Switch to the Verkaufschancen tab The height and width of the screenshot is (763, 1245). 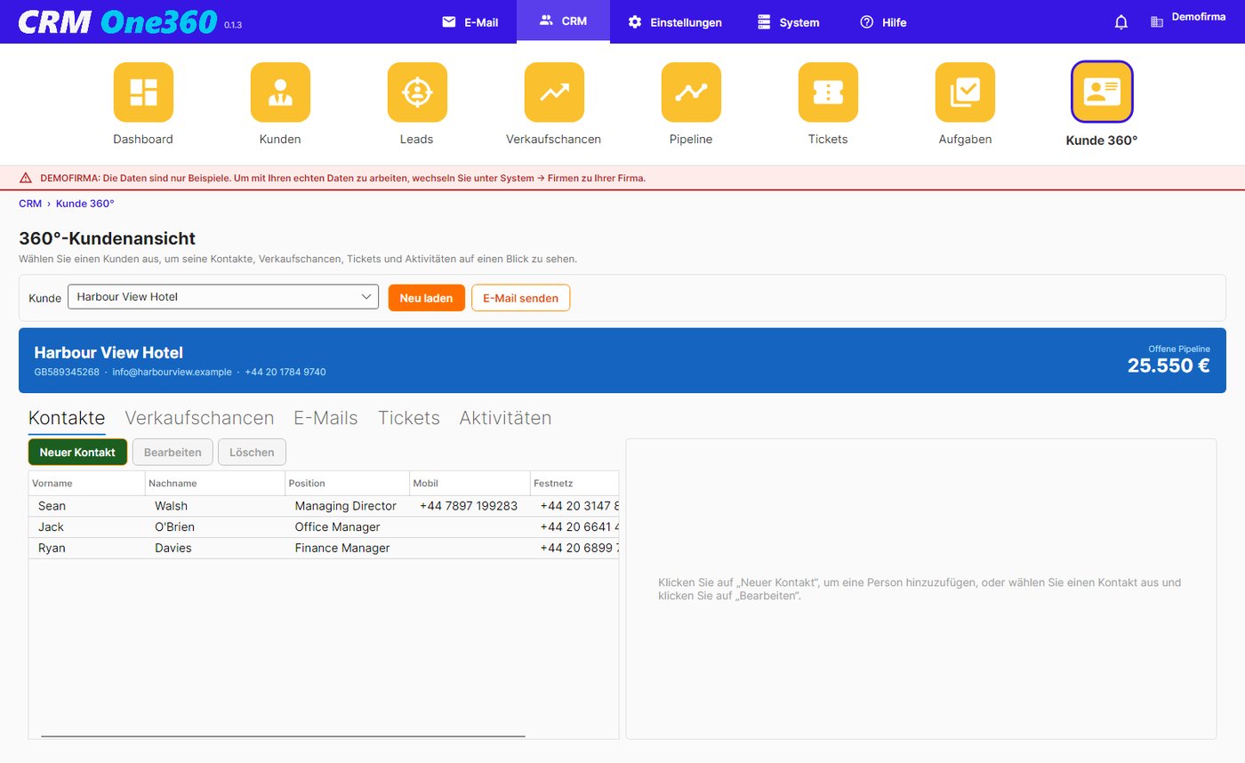pyautogui.click(x=199, y=418)
